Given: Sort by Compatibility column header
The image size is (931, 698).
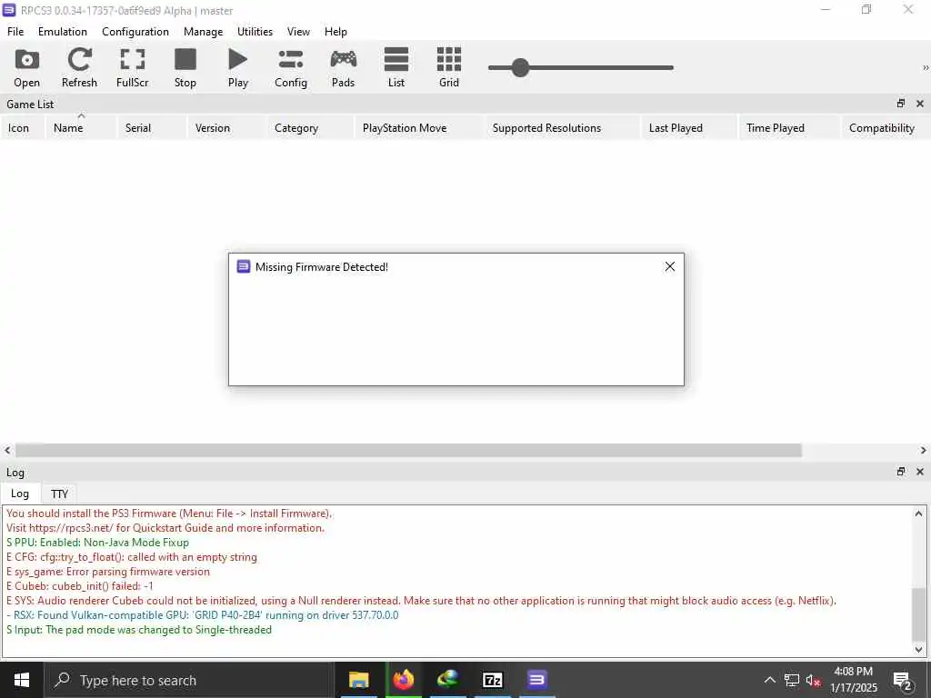Looking at the screenshot, I should pos(886,127).
